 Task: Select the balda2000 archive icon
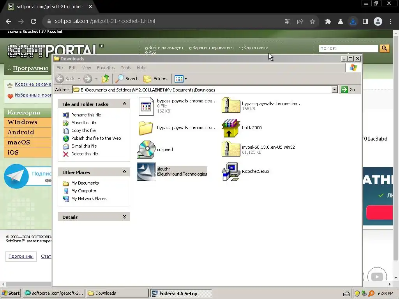pos(231,128)
